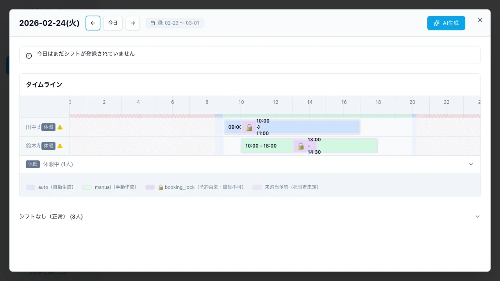
Task: Click the warning triangle next to 田中
Action: pos(60,127)
